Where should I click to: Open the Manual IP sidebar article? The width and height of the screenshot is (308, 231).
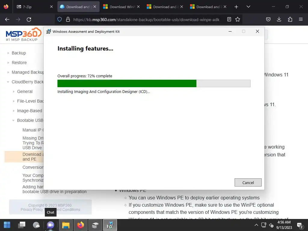point(33,130)
